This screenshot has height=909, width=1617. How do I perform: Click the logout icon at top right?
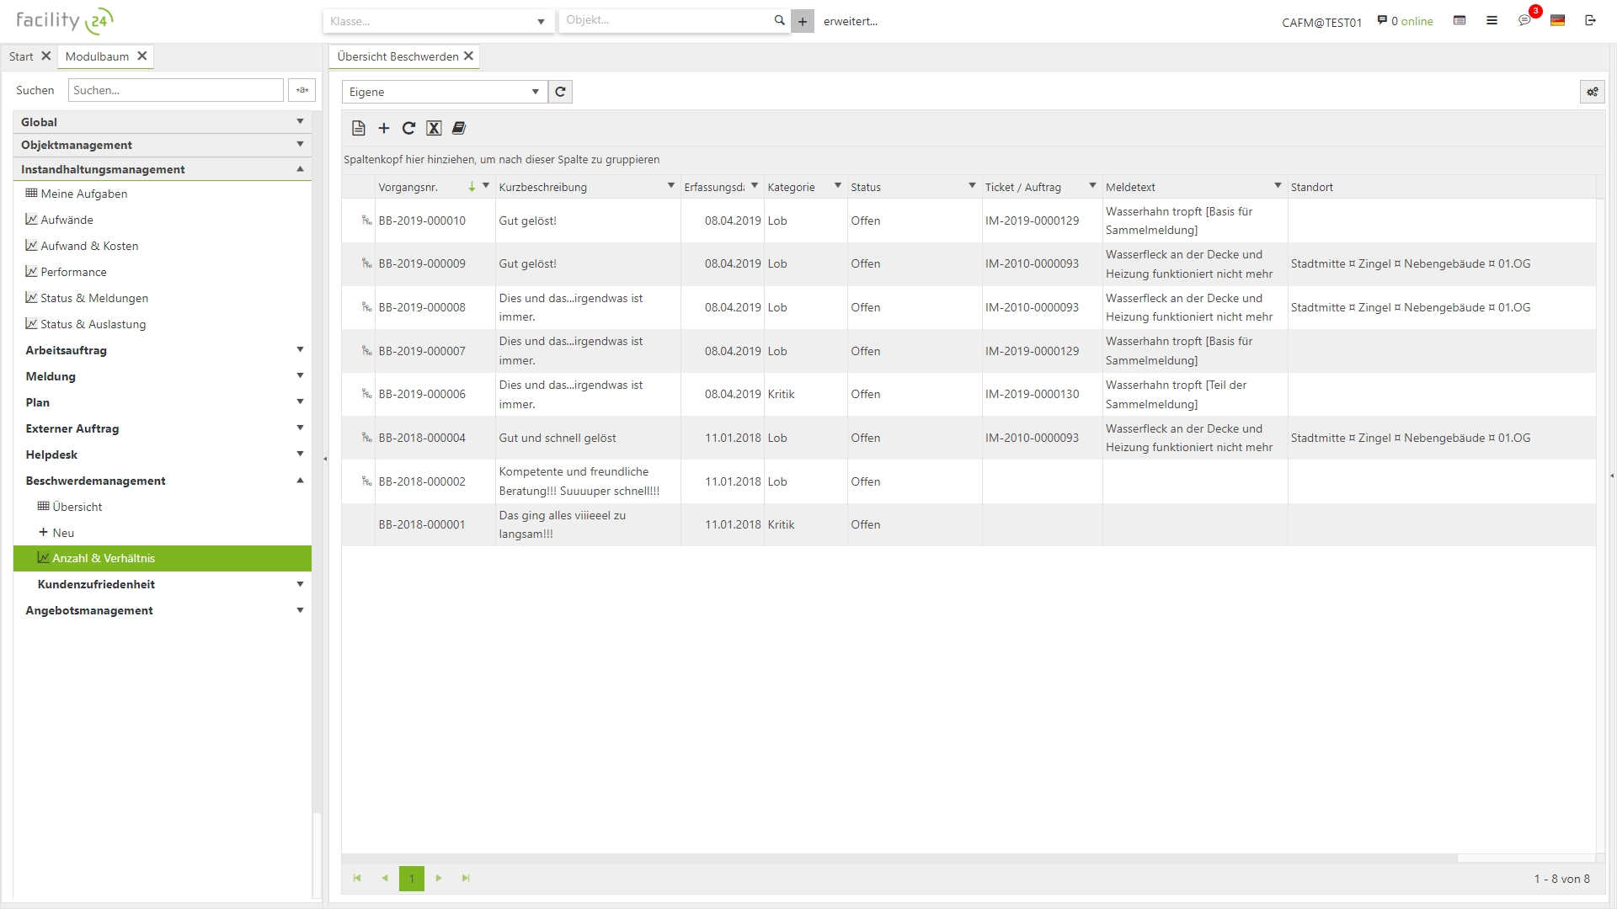coord(1590,20)
